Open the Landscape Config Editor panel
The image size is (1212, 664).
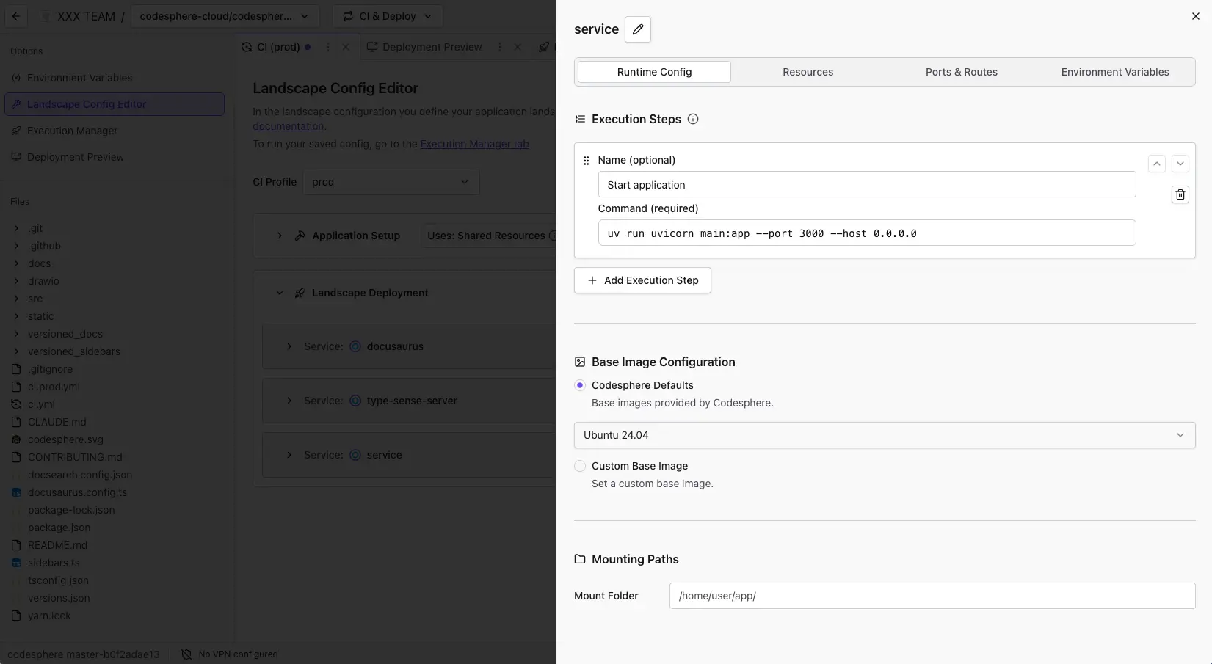point(86,103)
